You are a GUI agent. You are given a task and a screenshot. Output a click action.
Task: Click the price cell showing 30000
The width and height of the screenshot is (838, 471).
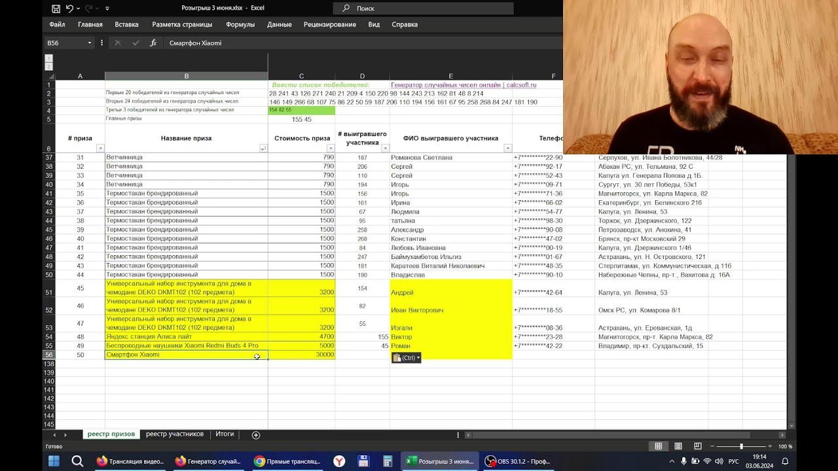(302, 355)
